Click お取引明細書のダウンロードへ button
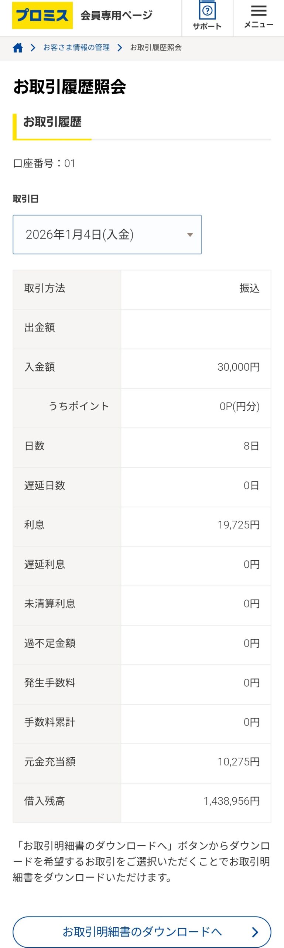 coord(142,932)
